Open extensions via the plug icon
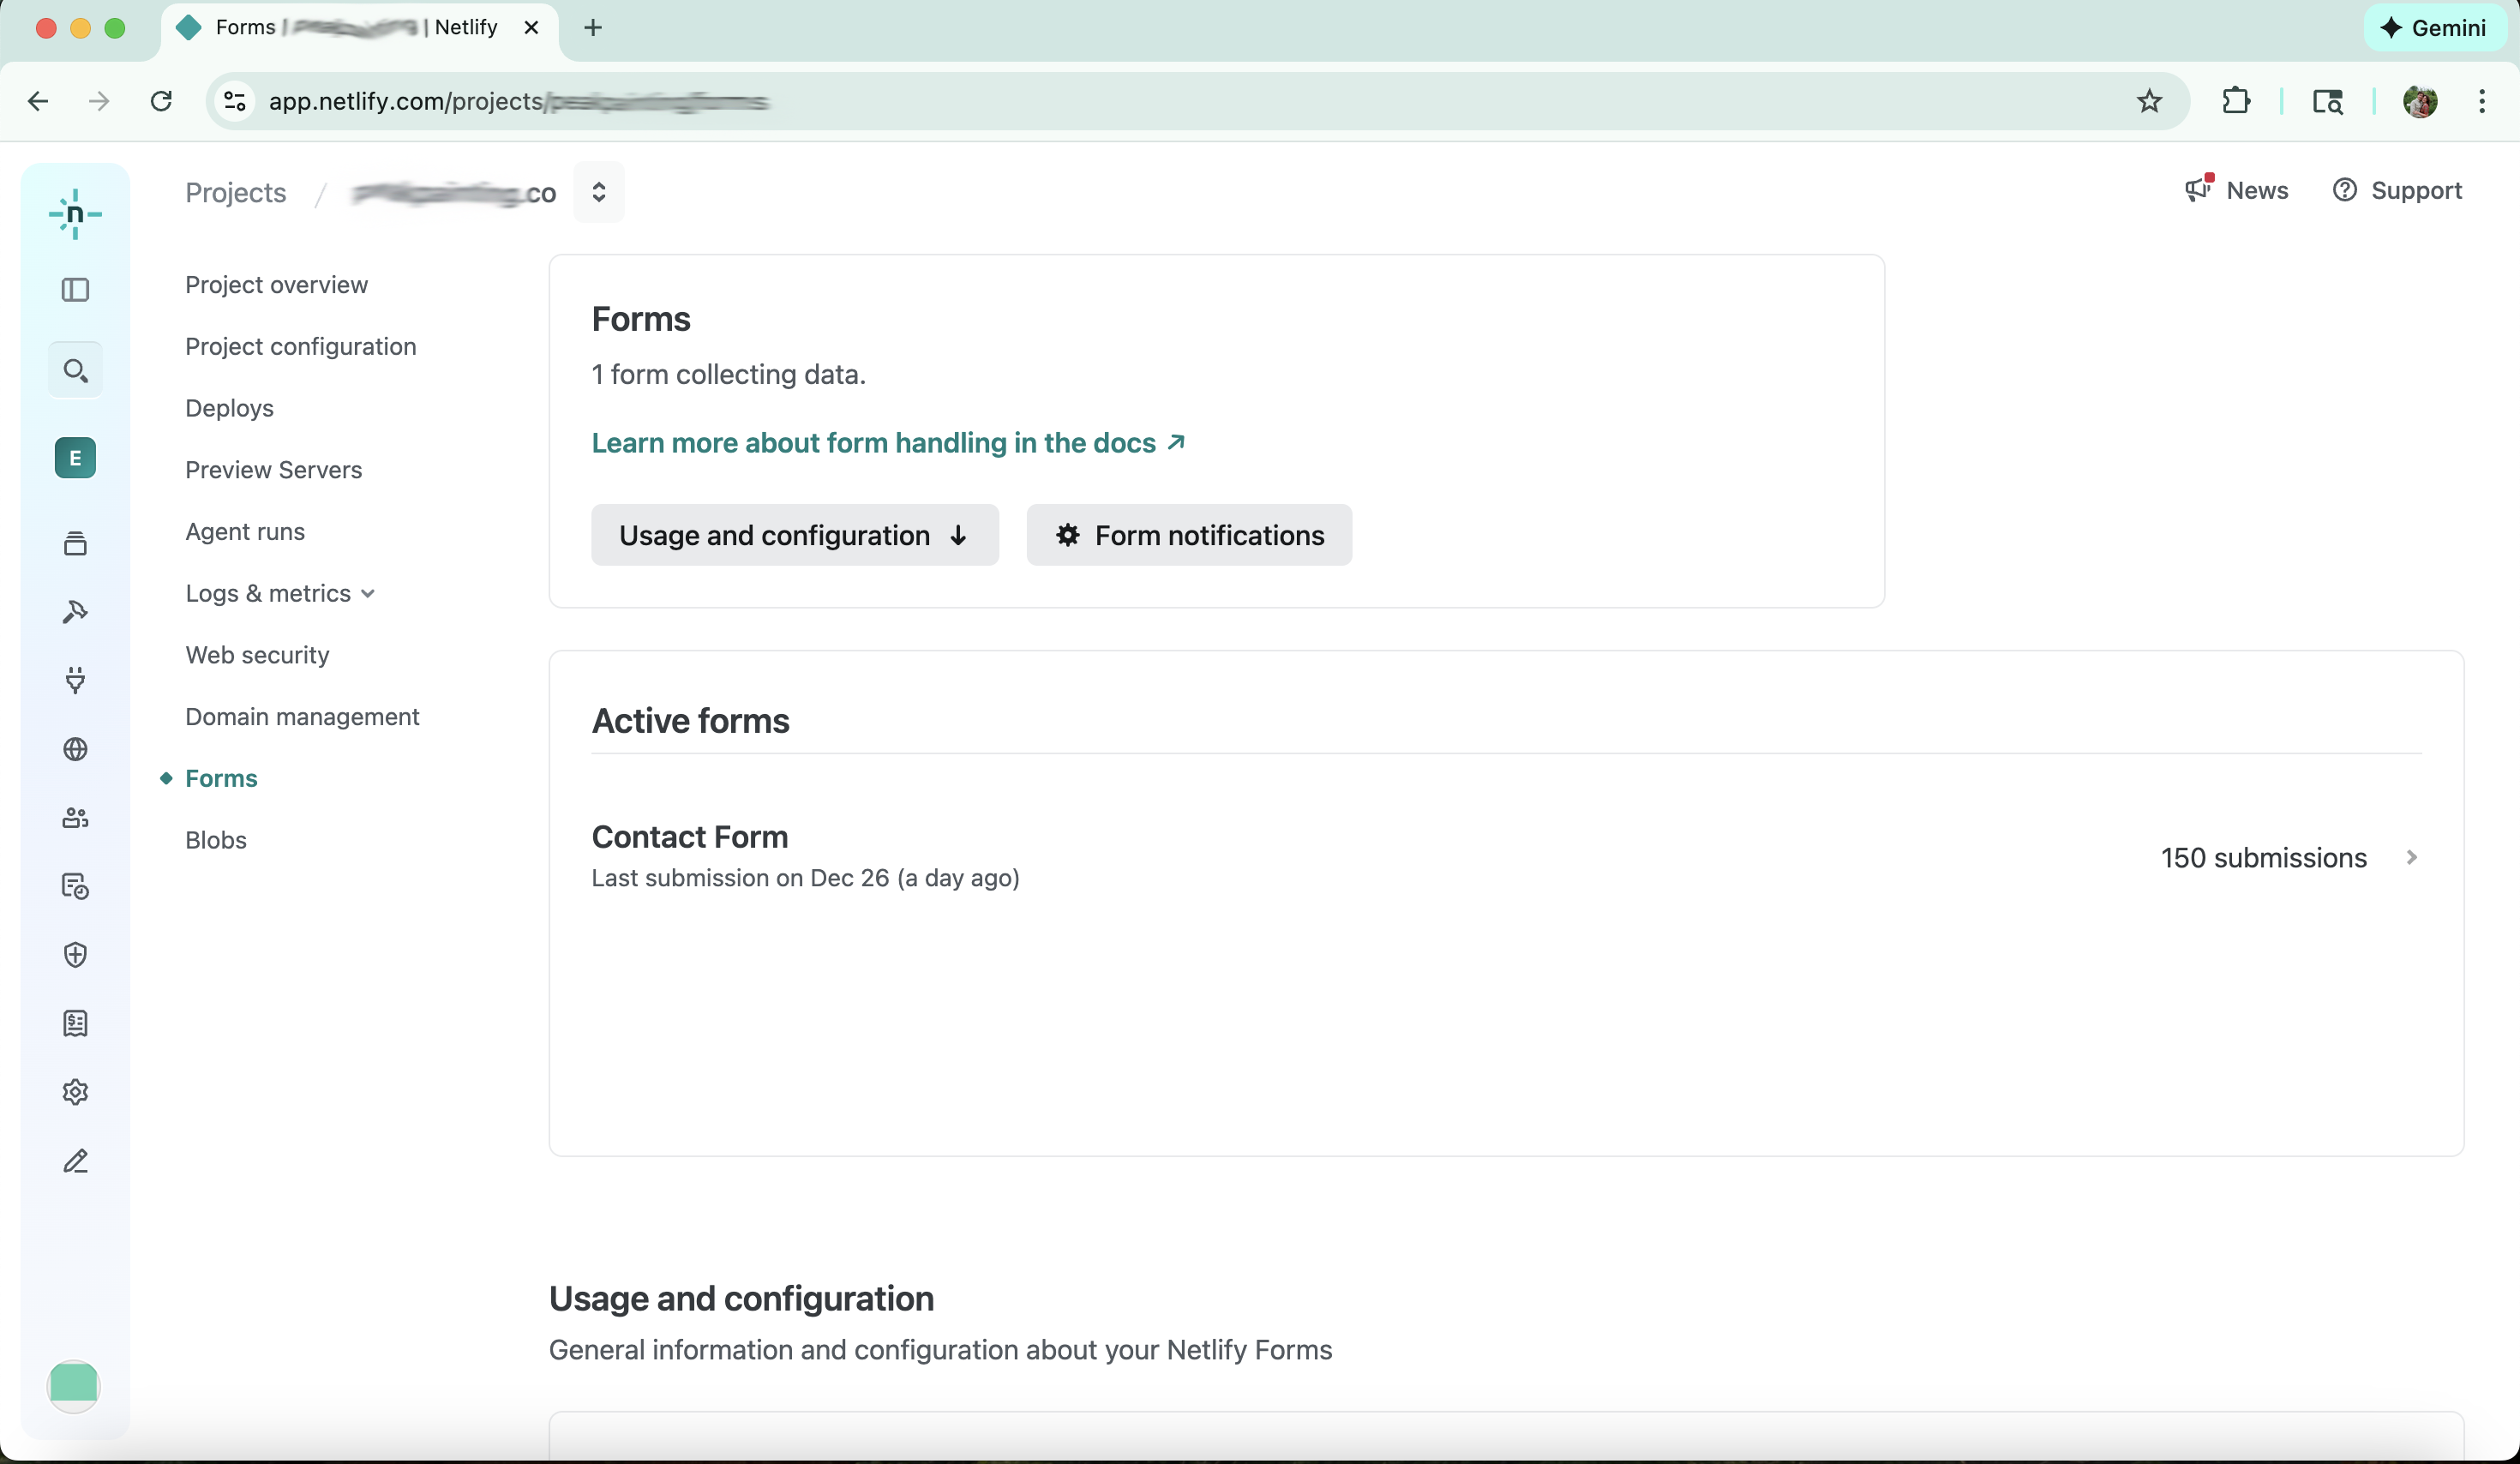The height and width of the screenshot is (1464, 2520). pos(75,681)
